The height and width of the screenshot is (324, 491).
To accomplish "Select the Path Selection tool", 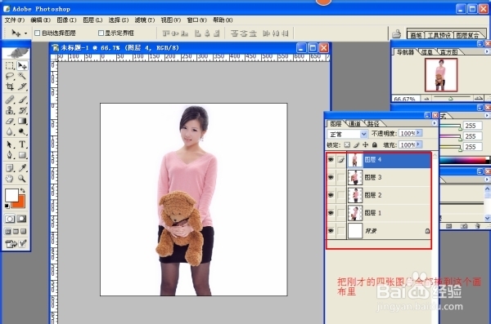I will (10, 144).
